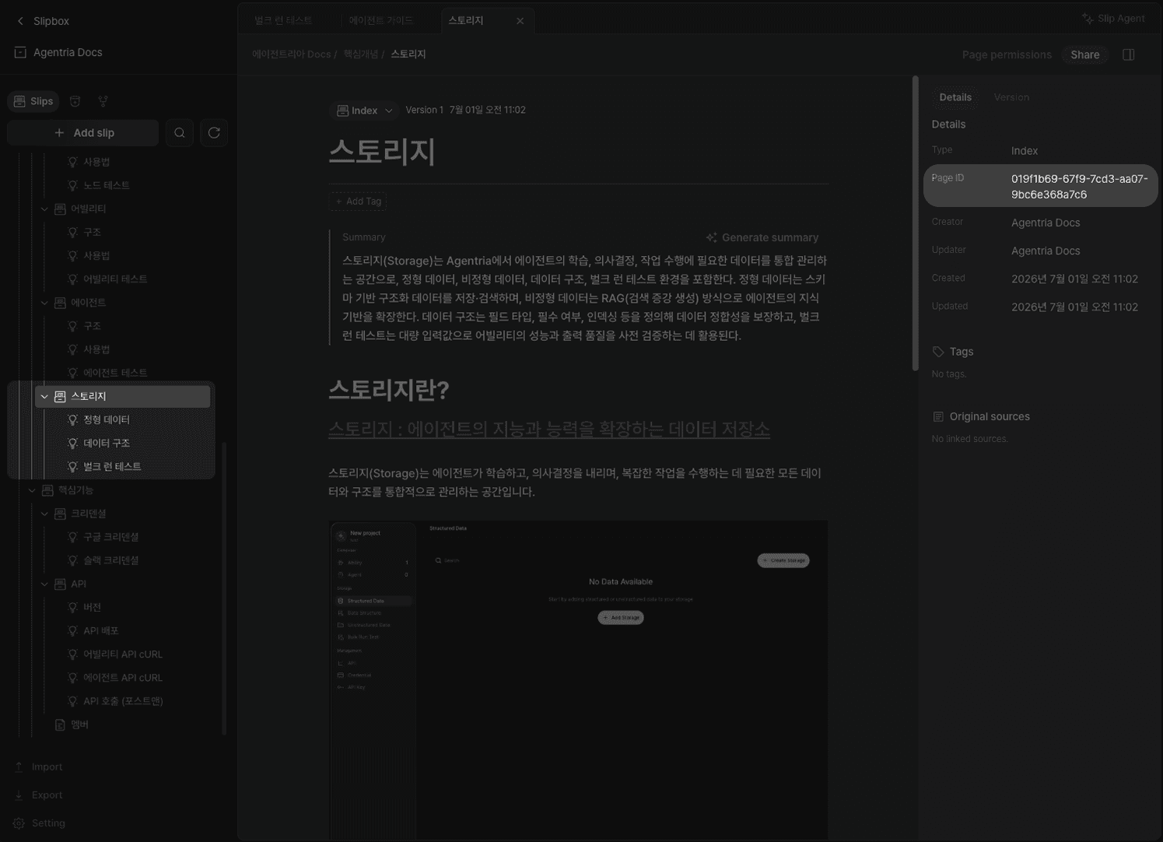
Task: Click the Agentria Docs workspace icon
Action: pyautogui.click(x=20, y=52)
